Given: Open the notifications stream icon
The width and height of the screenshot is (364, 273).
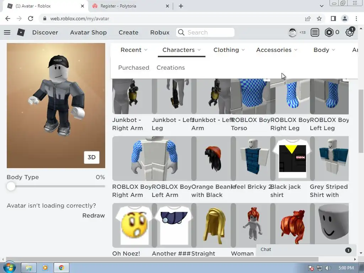Looking at the screenshot, I should coord(315,32).
